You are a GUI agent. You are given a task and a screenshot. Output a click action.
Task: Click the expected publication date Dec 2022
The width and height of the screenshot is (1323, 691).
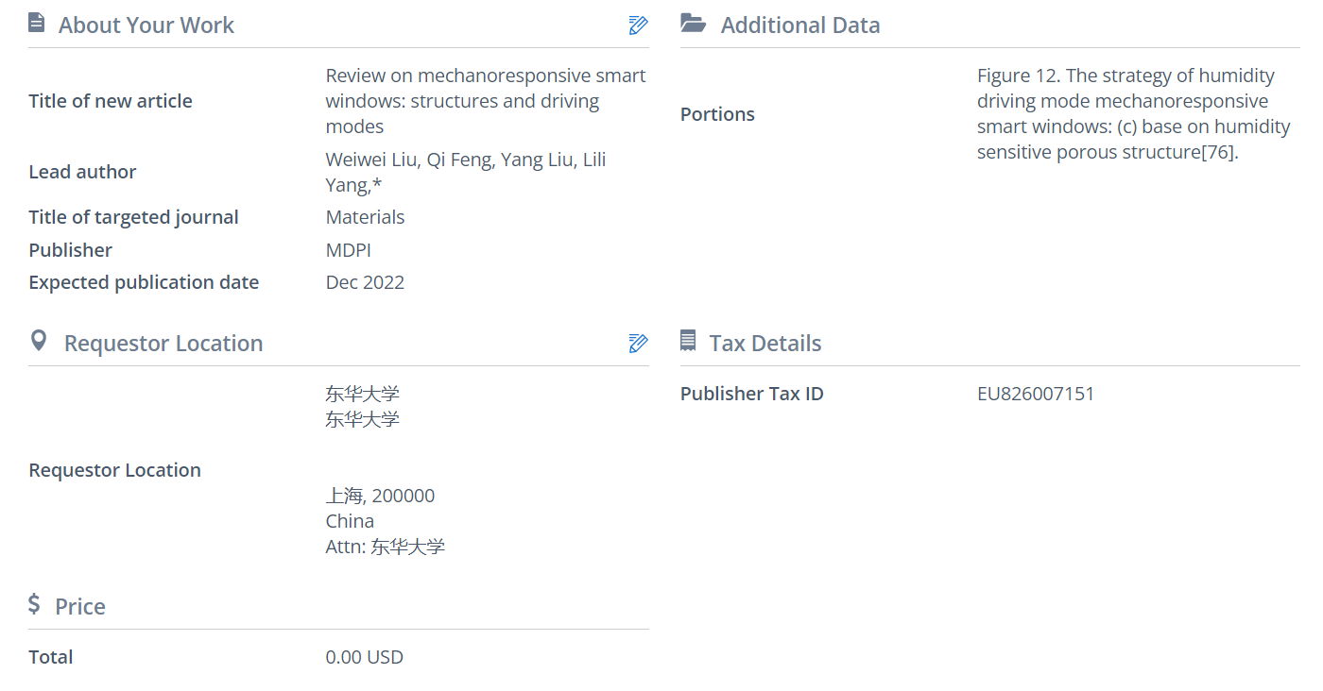click(x=365, y=282)
